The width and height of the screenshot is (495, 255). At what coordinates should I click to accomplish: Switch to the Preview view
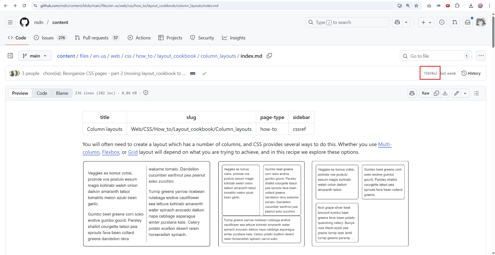pos(20,93)
